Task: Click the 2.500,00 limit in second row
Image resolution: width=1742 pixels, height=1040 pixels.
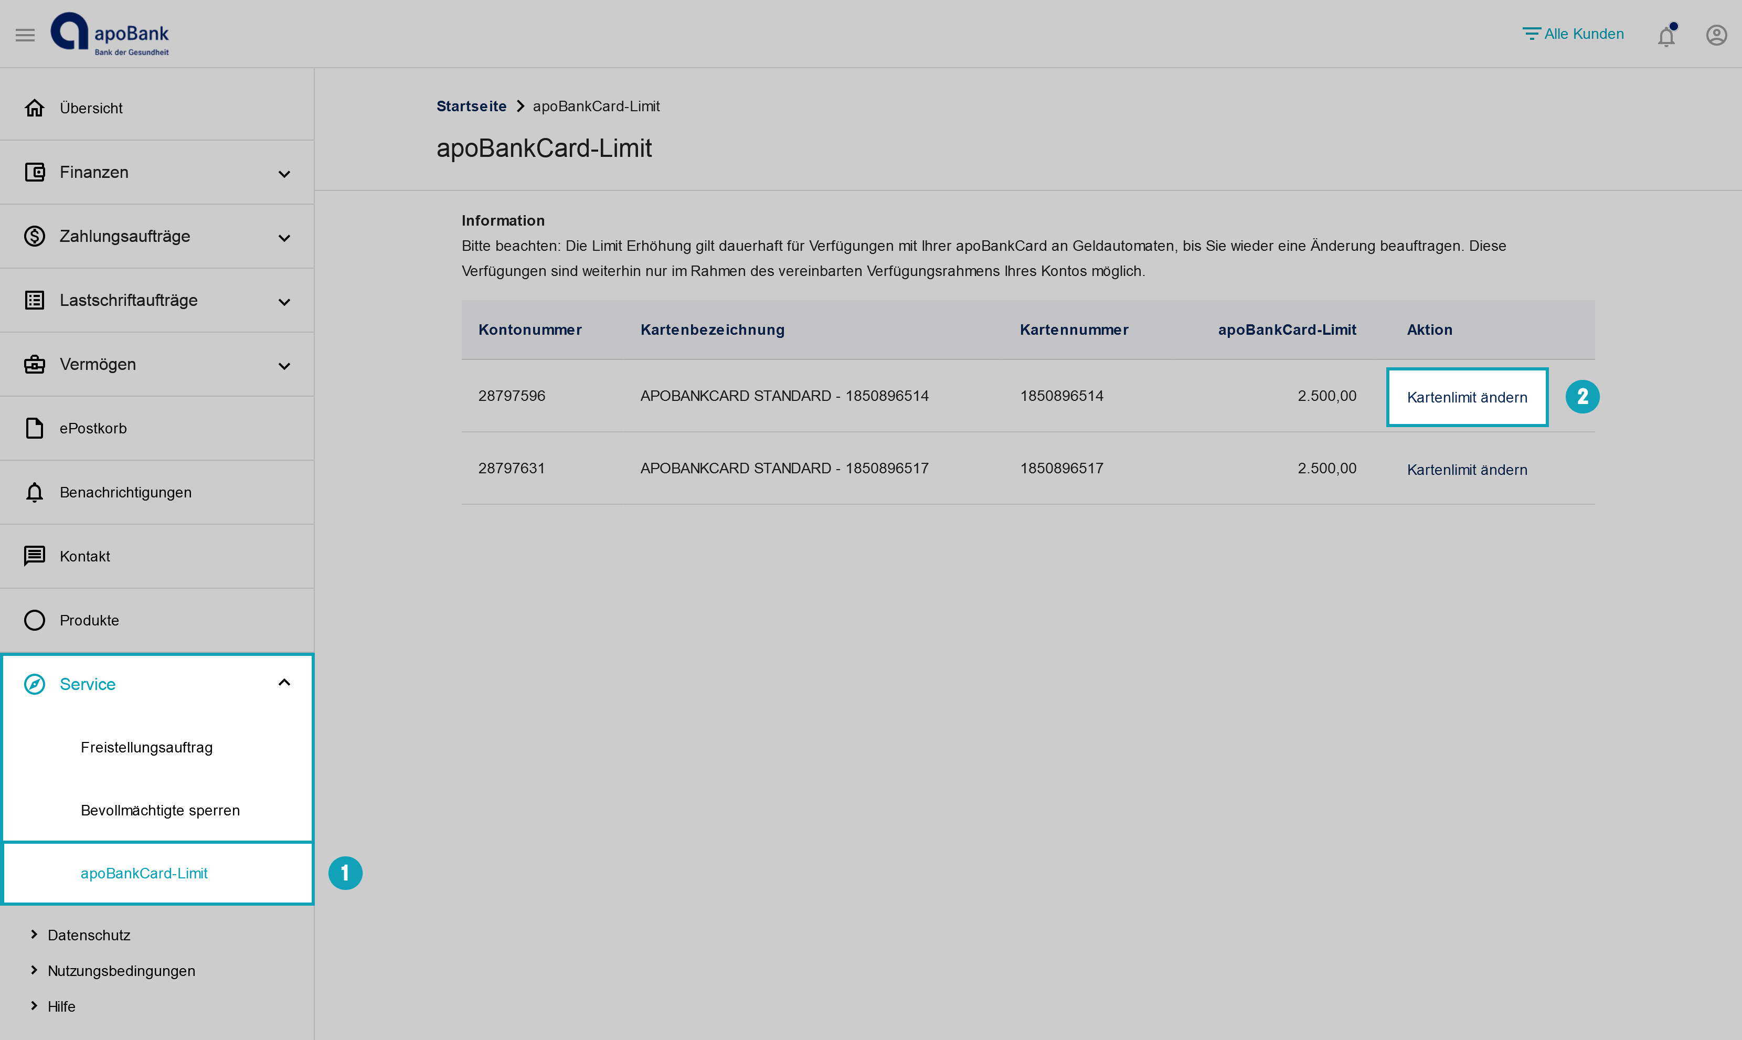Action: 1327,468
